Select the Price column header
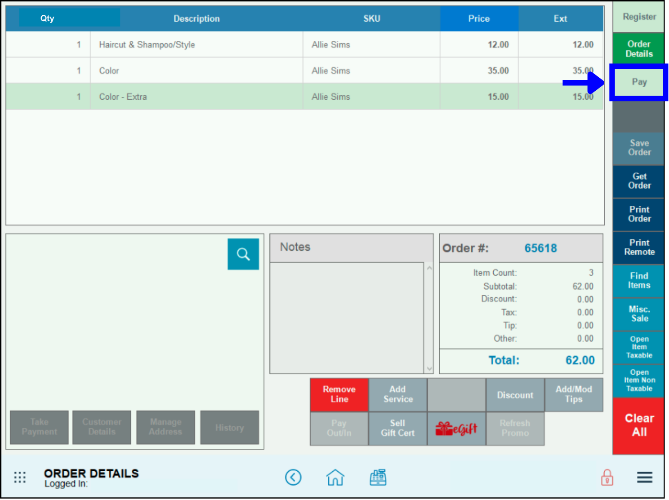This screenshot has height=500, width=669. click(x=479, y=18)
